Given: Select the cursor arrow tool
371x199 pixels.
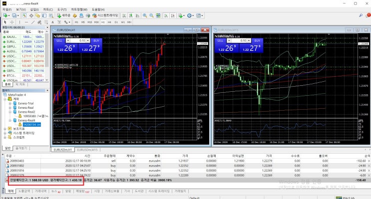Looking at the screenshot, I should coord(5,22).
